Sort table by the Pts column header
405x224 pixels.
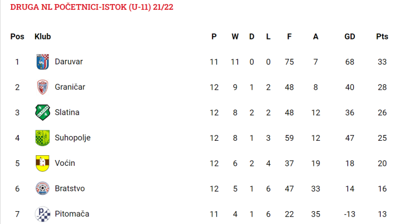pyautogui.click(x=382, y=37)
